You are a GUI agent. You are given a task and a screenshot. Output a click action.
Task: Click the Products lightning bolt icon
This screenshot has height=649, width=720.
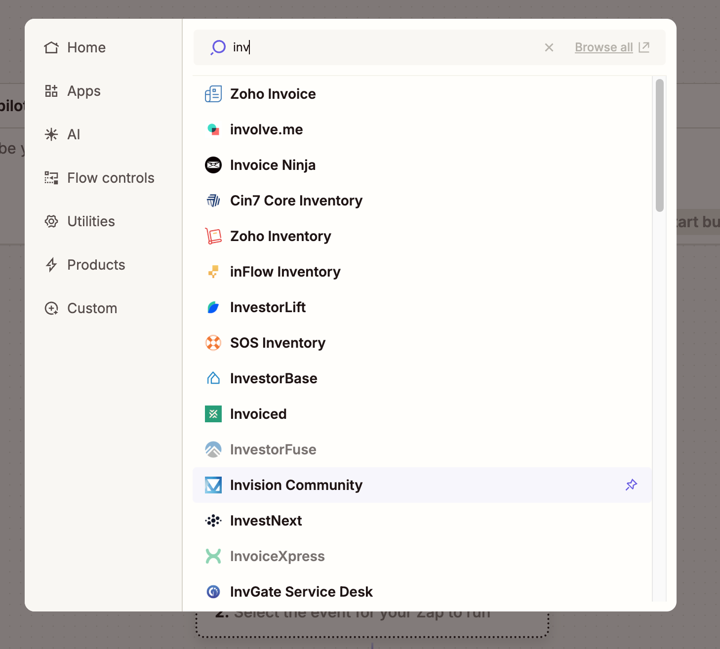pyautogui.click(x=51, y=265)
